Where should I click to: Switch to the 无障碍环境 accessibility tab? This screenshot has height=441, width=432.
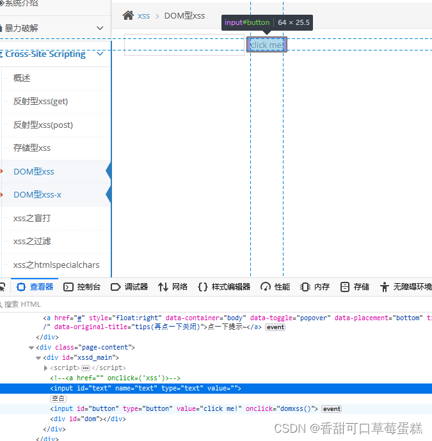click(x=406, y=287)
